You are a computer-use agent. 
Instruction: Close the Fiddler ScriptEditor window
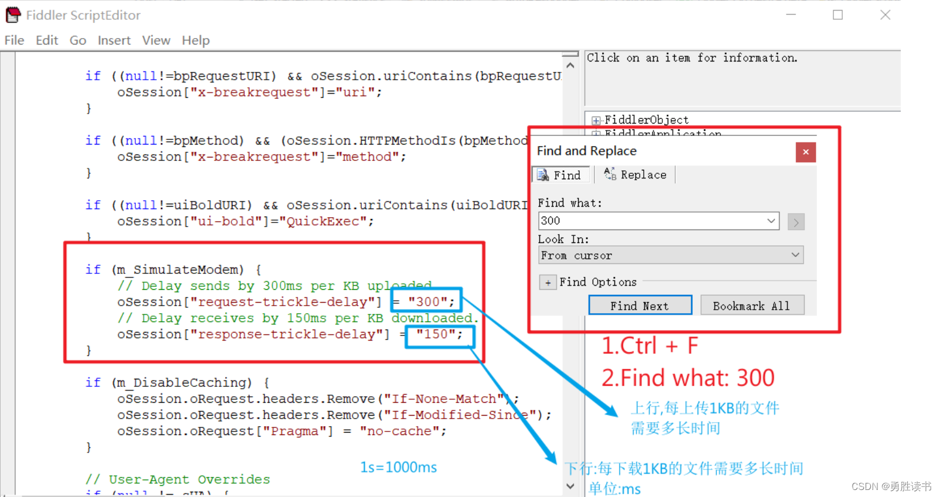886,15
